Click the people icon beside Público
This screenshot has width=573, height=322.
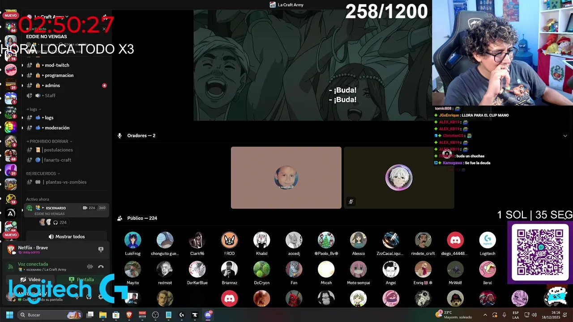(x=120, y=218)
